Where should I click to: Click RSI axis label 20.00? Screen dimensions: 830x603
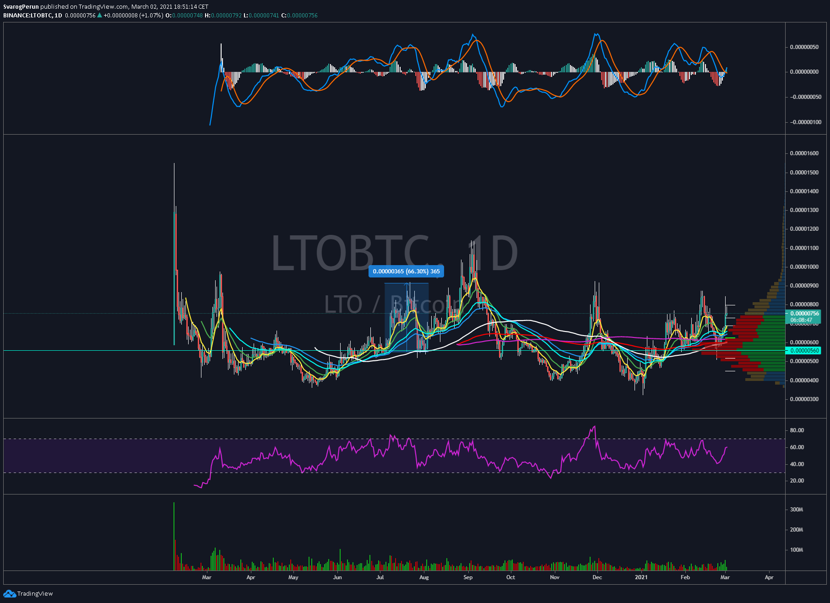coord(797,481)
